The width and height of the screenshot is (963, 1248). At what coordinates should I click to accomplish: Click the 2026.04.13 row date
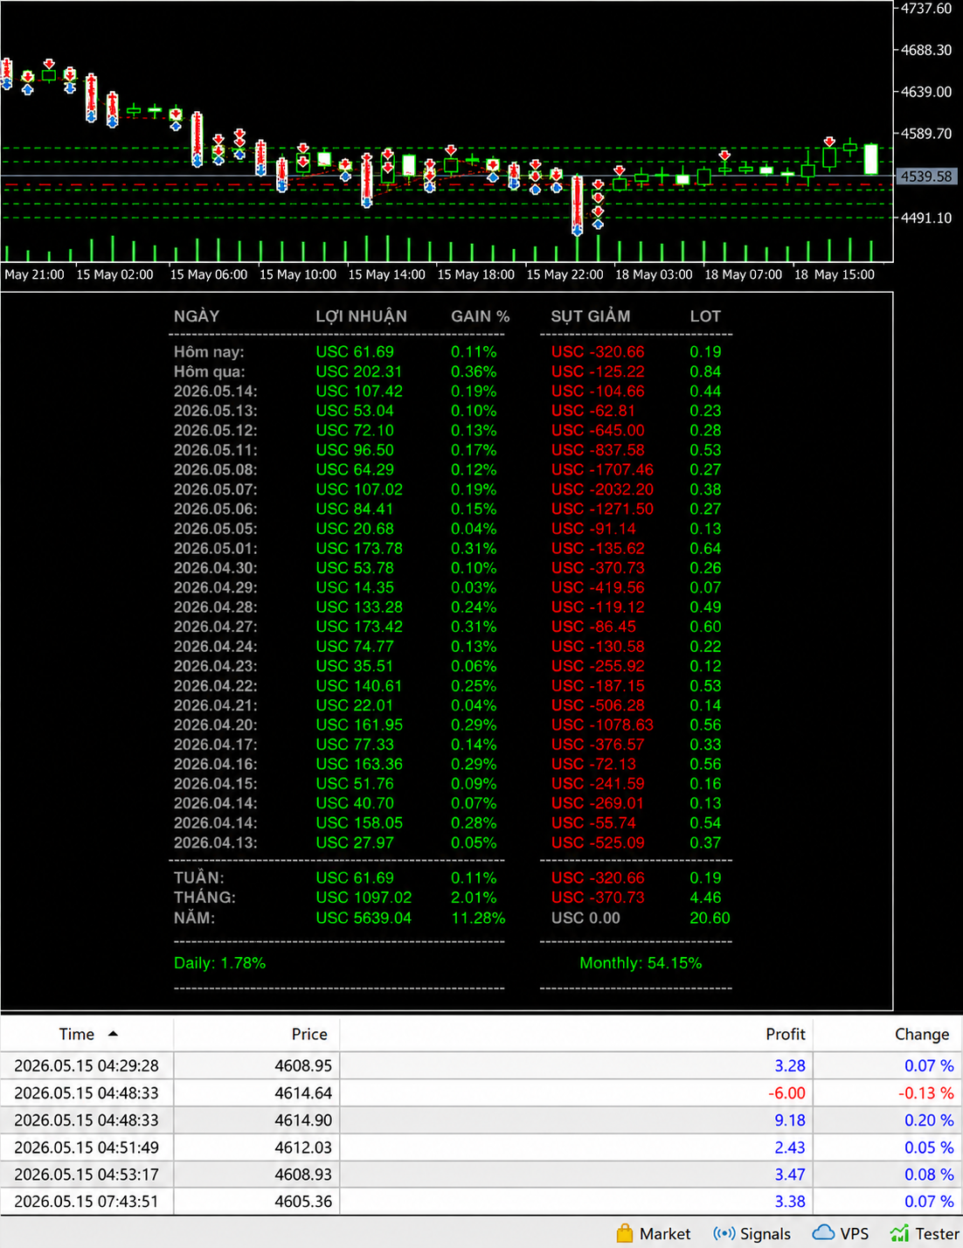(216, 842)
